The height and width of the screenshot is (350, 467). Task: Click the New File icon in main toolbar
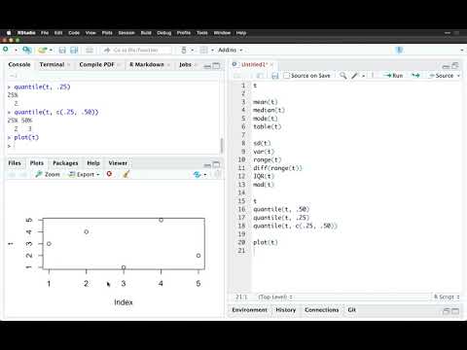tap(6, 50)
